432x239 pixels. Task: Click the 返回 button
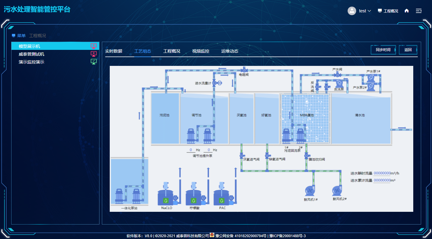point(408,50)
